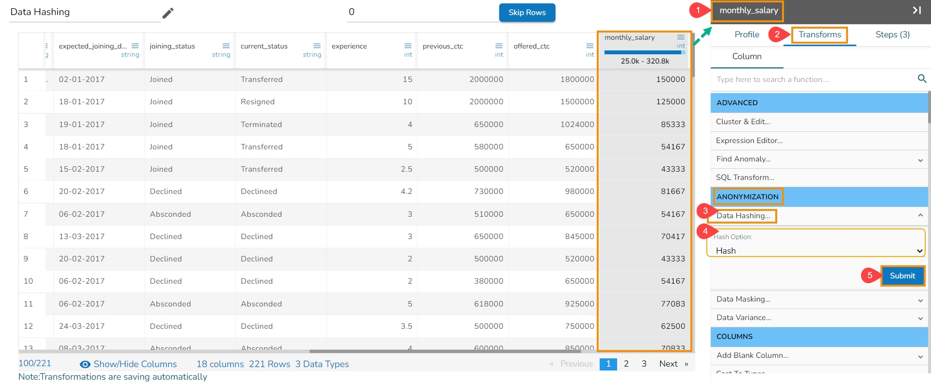Open the experience column menu icon
Screen dimensions: 931x386
point(408,46)
